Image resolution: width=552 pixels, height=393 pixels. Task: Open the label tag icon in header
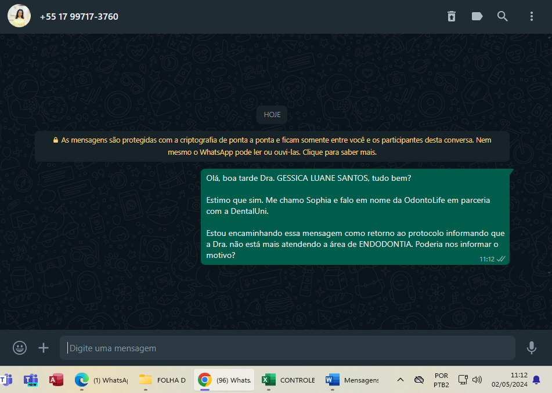477,16
